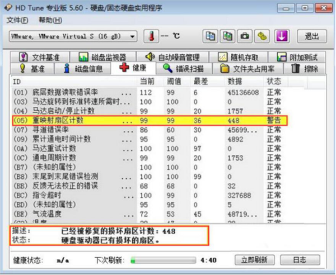Click the thermometer temperature icon

[x=151, y=36]
